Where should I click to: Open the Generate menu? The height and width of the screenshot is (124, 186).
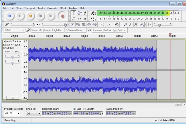[52, 8]
